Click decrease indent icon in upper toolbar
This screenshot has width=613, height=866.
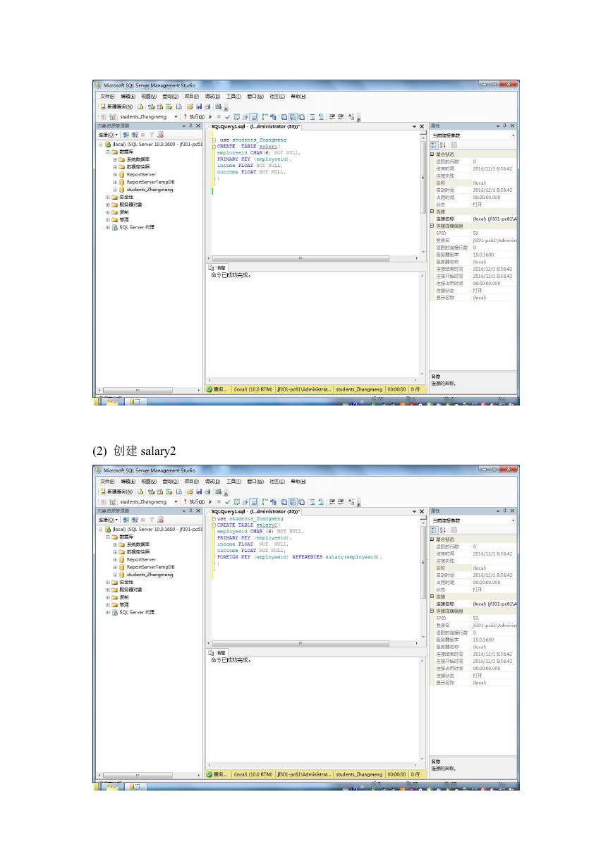[332, 116]
